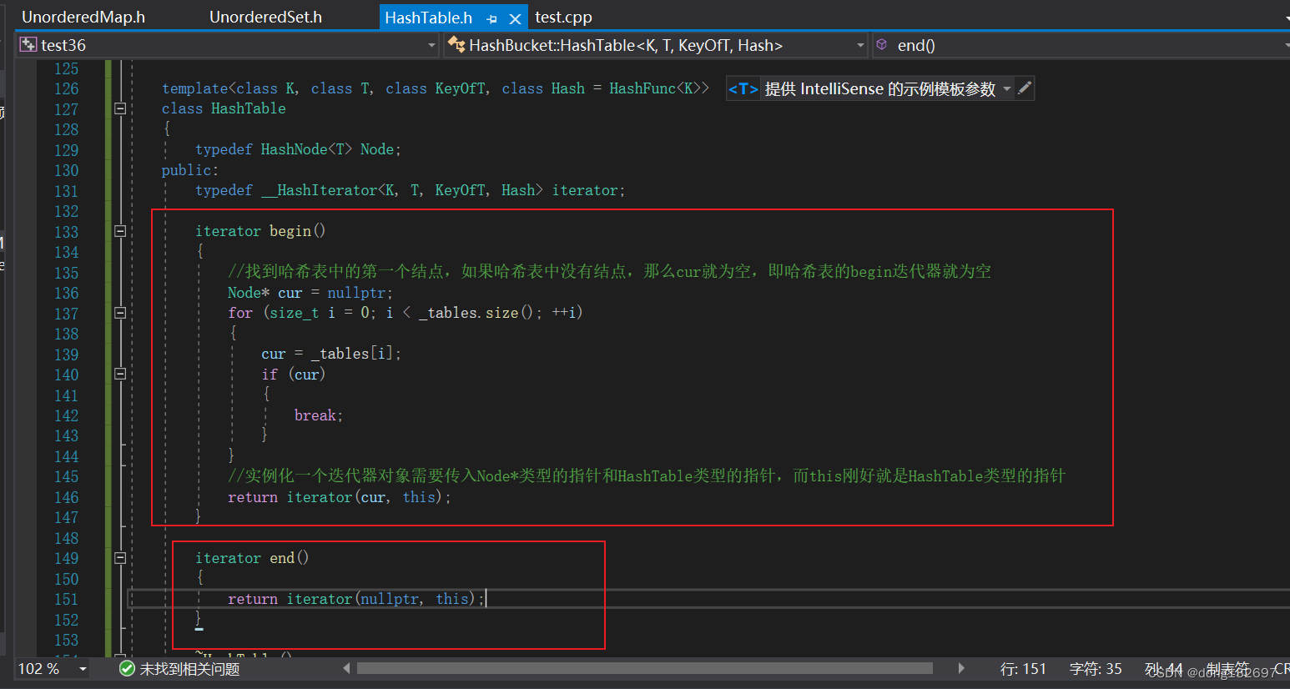Click the horizontal scrollbar left arrow
This screenshot has height=689, width=1290.
point(347,668)
